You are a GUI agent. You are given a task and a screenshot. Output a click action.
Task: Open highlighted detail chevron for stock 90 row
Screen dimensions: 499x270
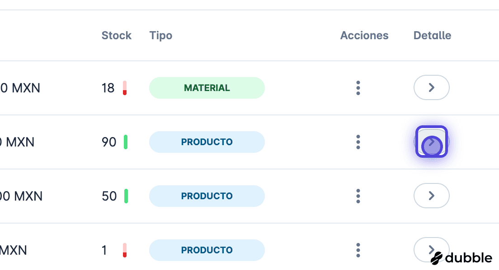point(432,142)
